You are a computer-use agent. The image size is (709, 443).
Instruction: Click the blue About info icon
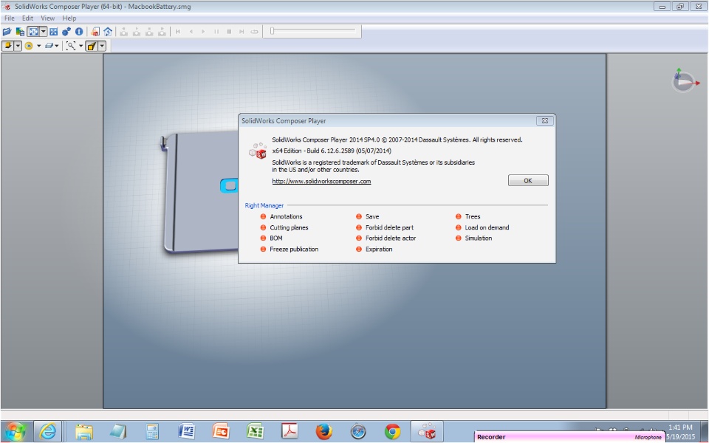coord(79,32)
